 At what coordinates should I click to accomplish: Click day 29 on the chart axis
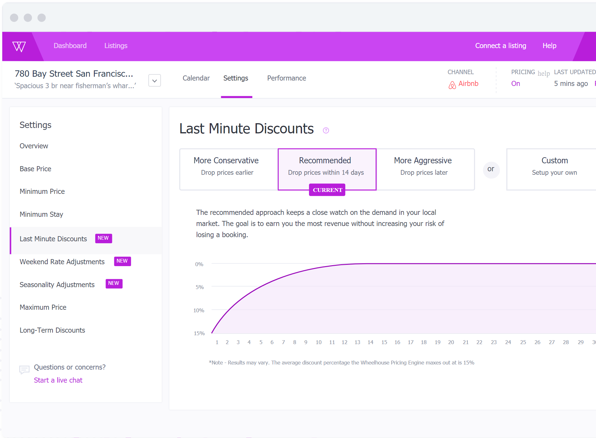(581, 342)
